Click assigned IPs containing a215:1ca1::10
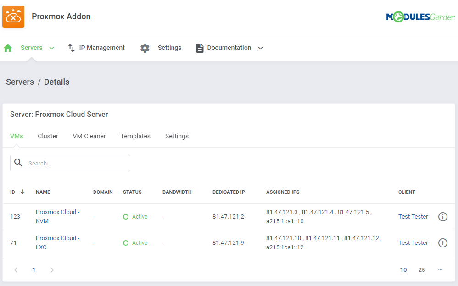 coord(318,216)
